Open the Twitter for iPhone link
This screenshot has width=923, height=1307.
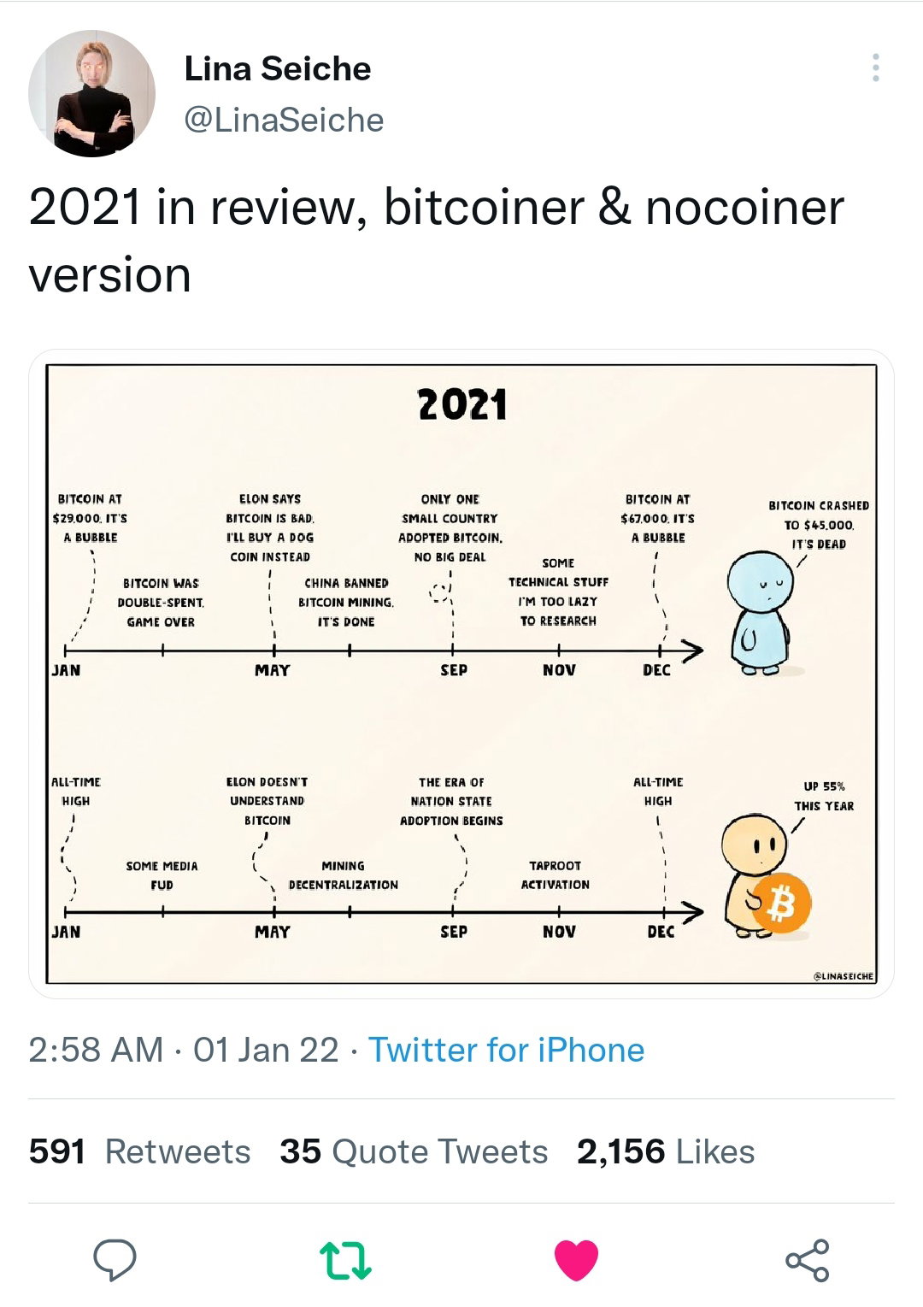(506, 1050)
